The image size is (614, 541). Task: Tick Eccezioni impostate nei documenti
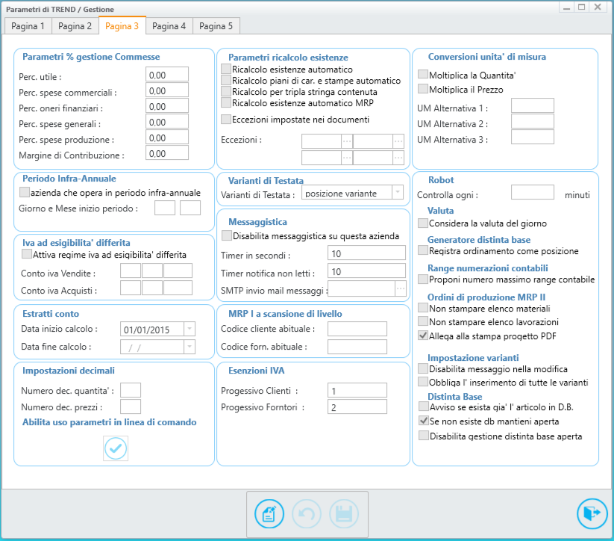[226, 120]
